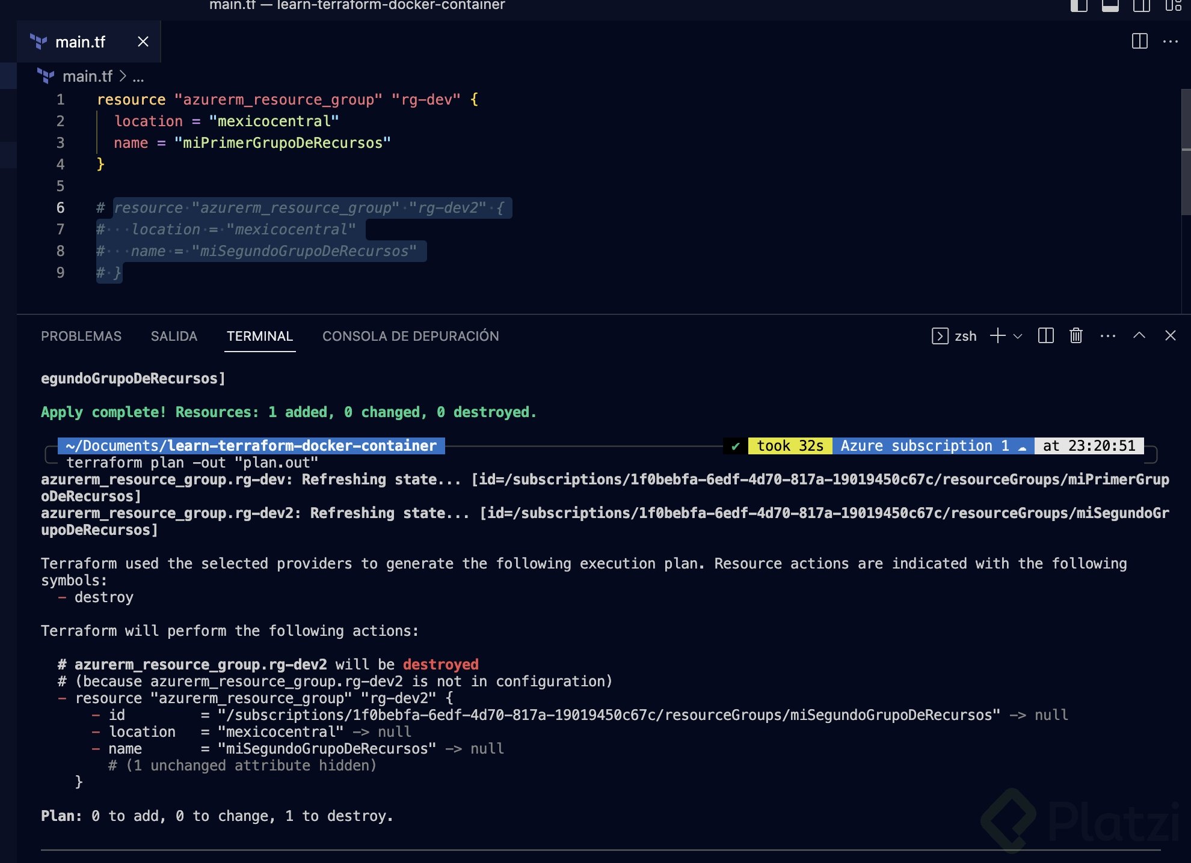Click the zsh terminal shell icon

coord(940,336)
